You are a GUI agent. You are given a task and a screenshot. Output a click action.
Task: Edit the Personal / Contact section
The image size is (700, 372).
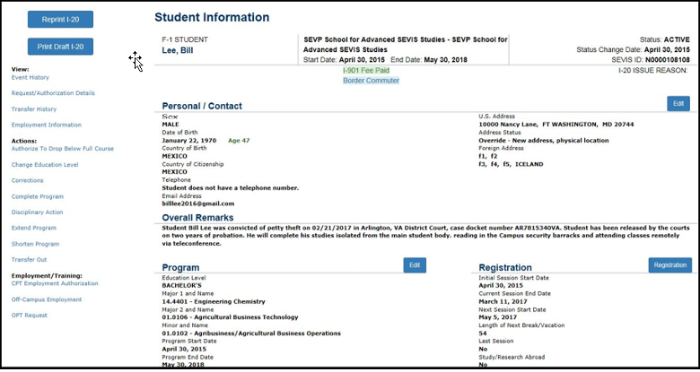pos(678,103)
